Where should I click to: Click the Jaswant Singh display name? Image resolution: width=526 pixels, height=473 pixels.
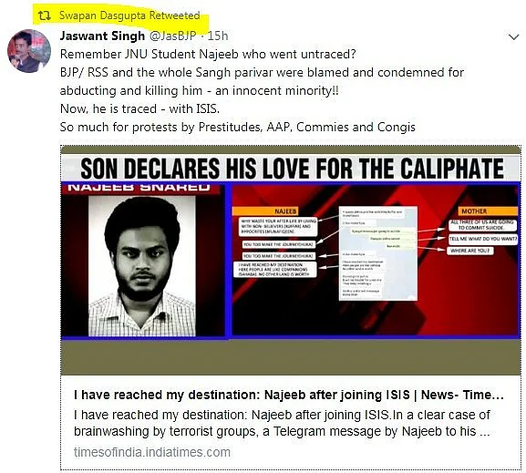coord(102,36)
